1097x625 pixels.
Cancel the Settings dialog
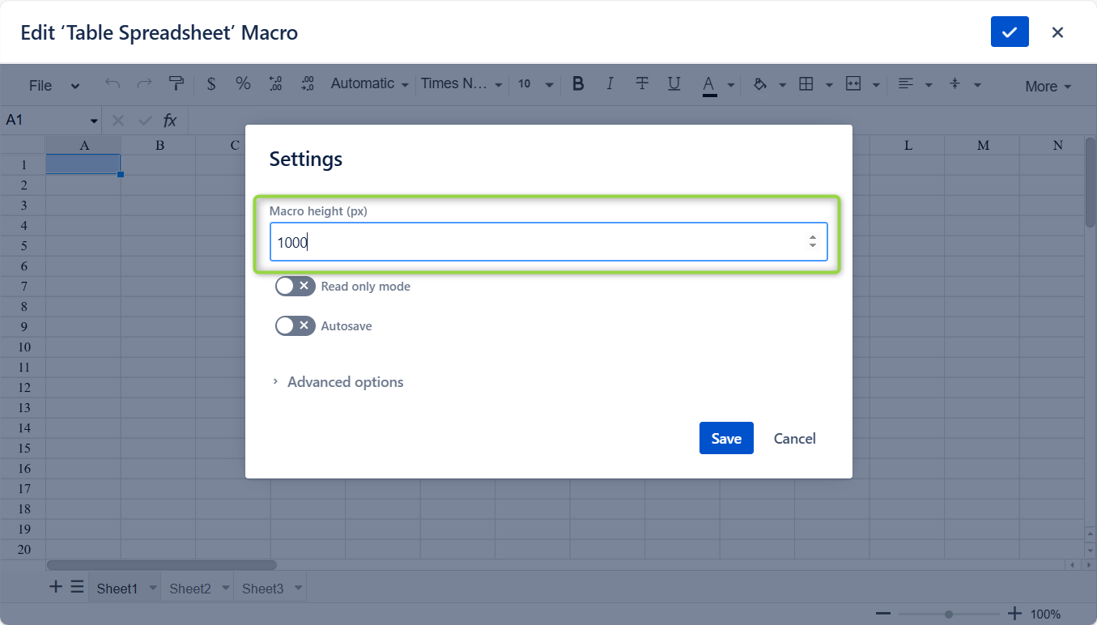794,438
